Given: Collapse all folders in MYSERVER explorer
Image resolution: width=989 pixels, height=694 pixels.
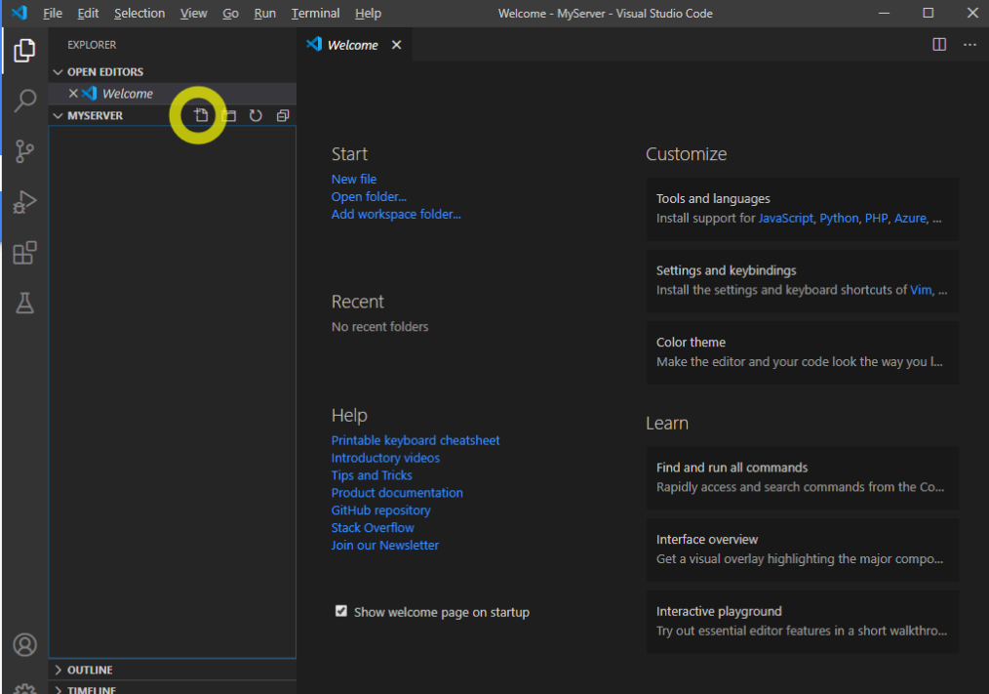Looking at the screenshot, I should [x=283, y=115].
